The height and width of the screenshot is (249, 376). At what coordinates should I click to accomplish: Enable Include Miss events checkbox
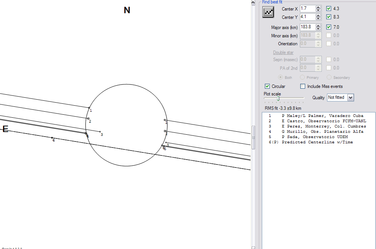[x=303, y=86]
